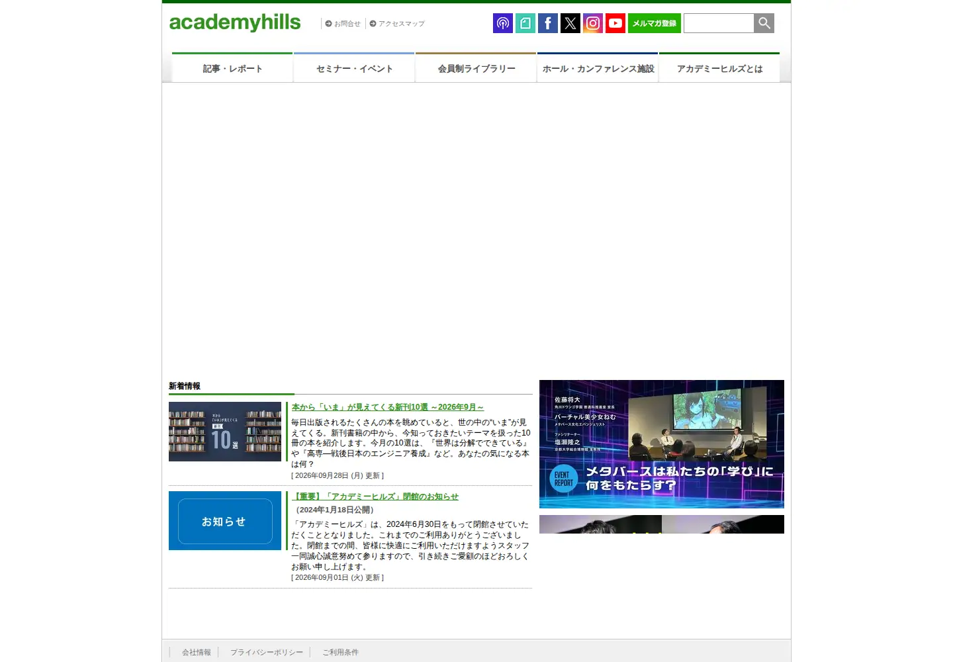Open ご利用条件 in the footer

point(341,653)
